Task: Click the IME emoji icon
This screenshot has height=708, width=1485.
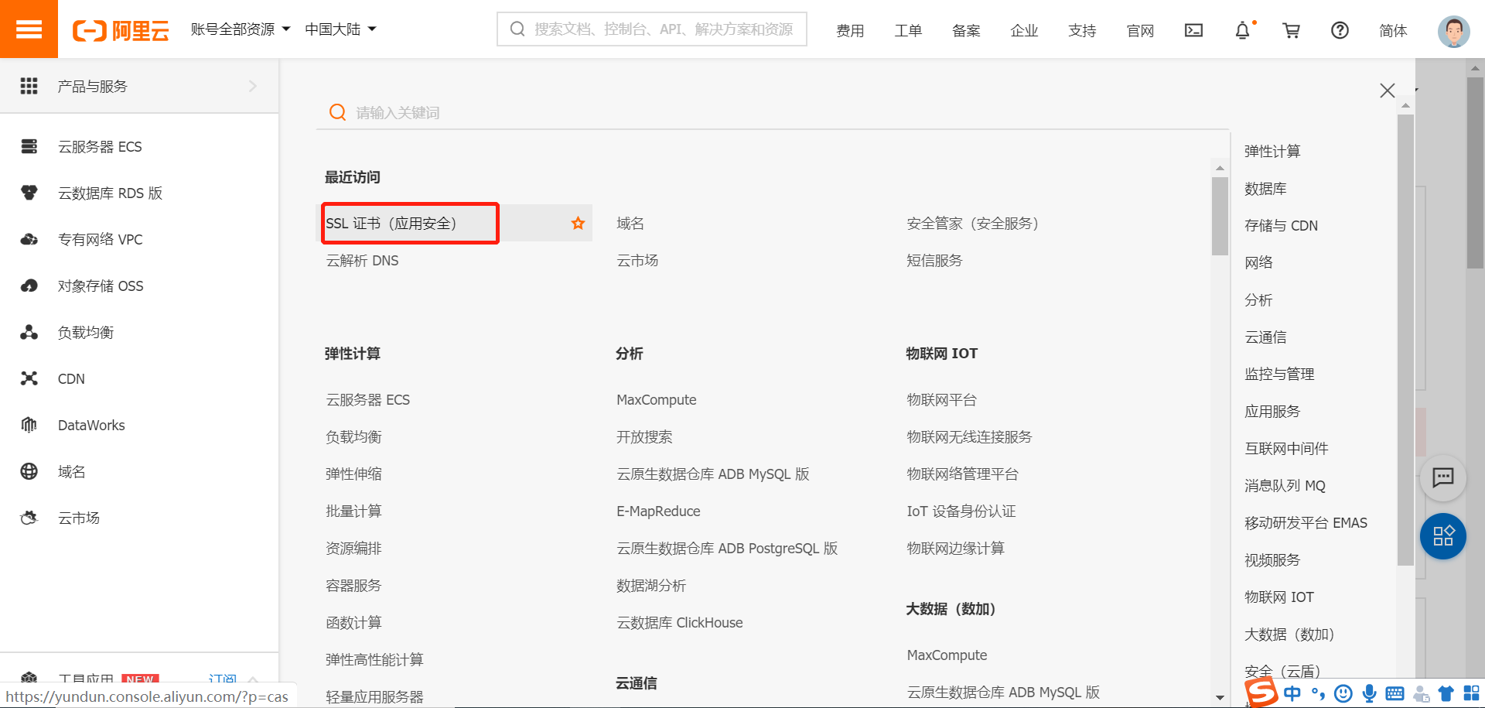Action: coord(1343,693)
